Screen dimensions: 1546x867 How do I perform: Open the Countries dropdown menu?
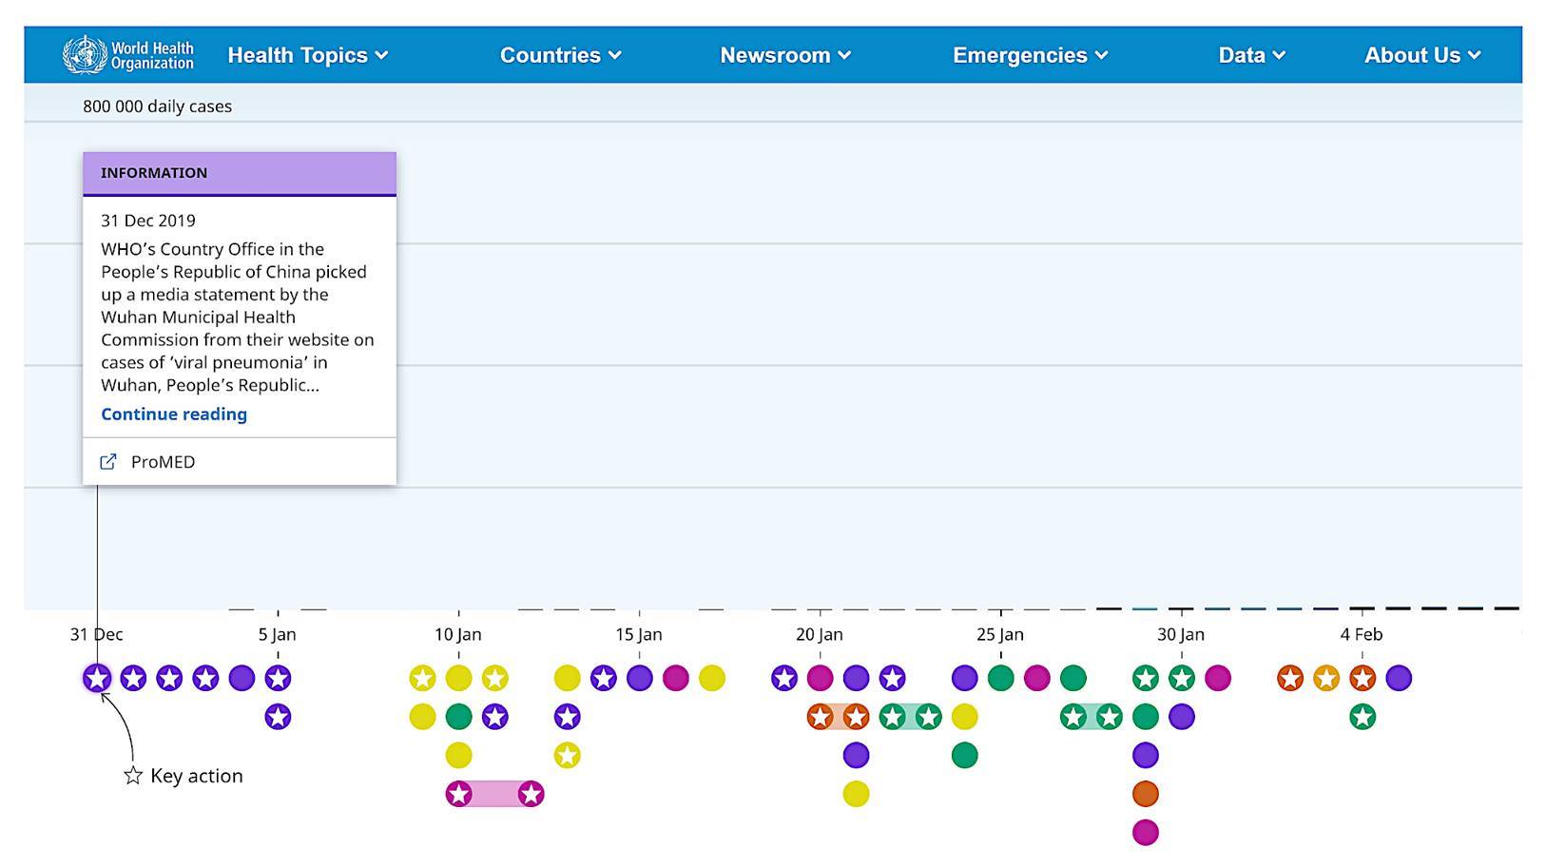click(560, 55)
